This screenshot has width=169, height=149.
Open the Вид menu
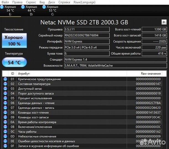click(x=42, y=2)
